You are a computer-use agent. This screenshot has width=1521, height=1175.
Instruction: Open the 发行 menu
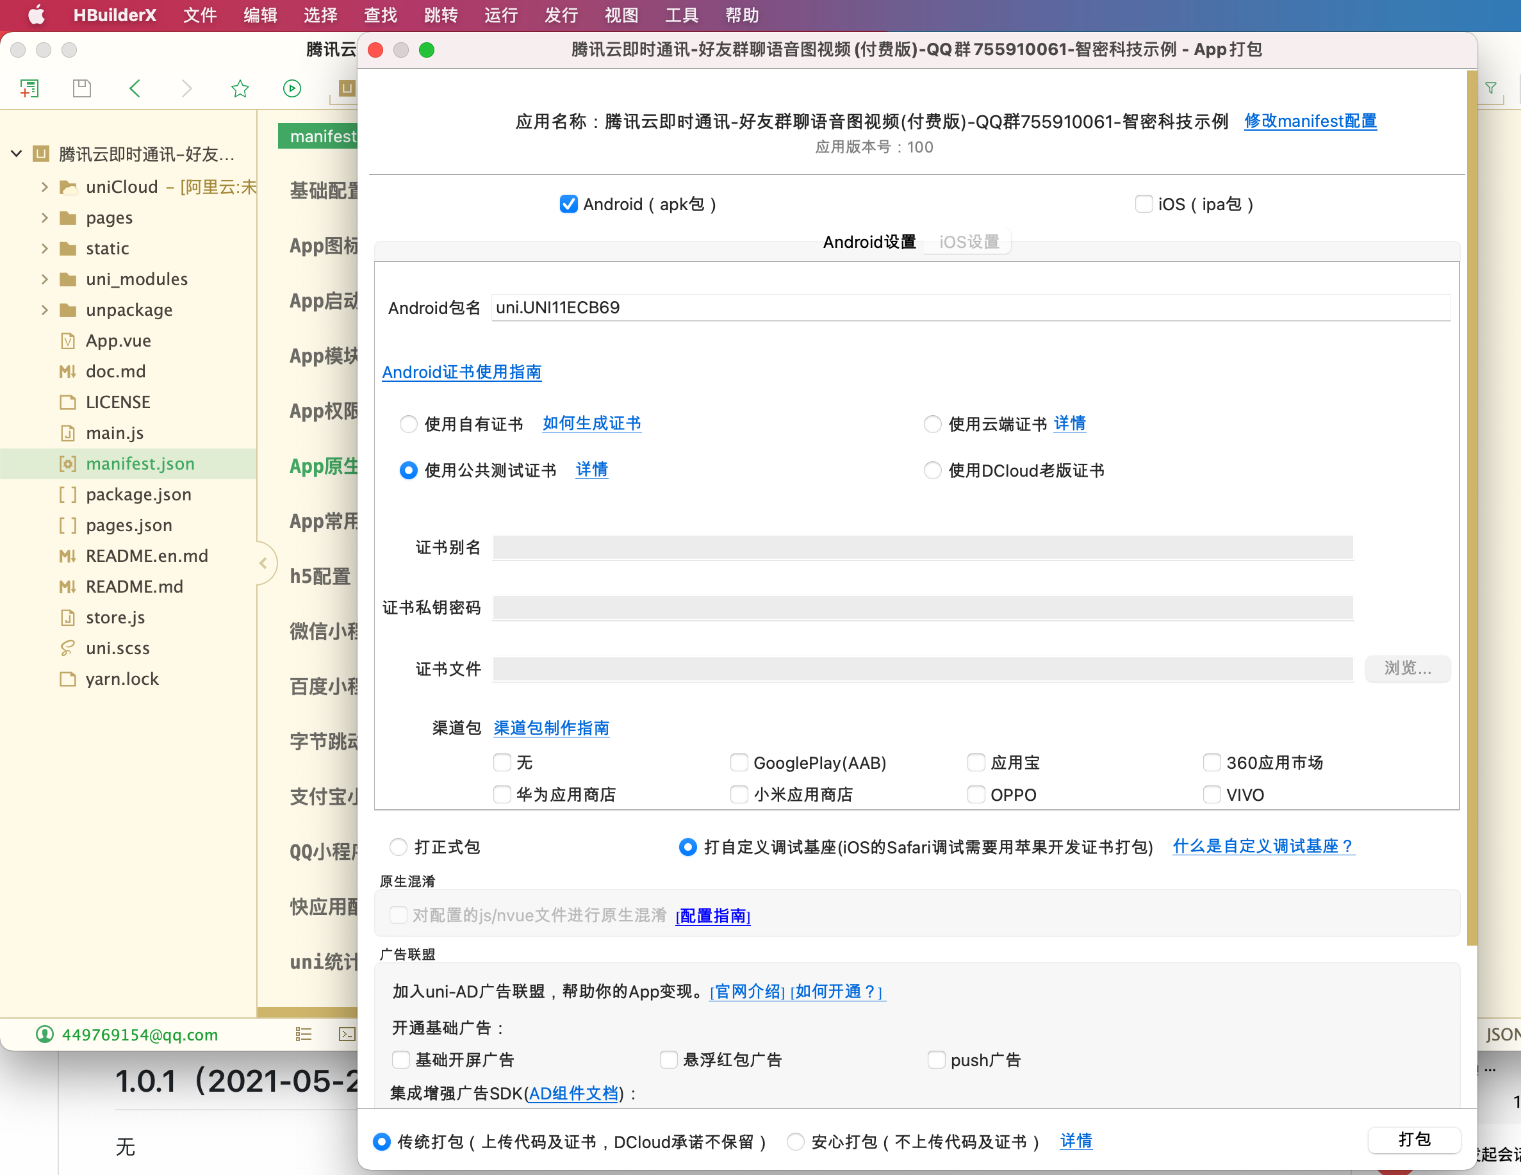(561, 15)
